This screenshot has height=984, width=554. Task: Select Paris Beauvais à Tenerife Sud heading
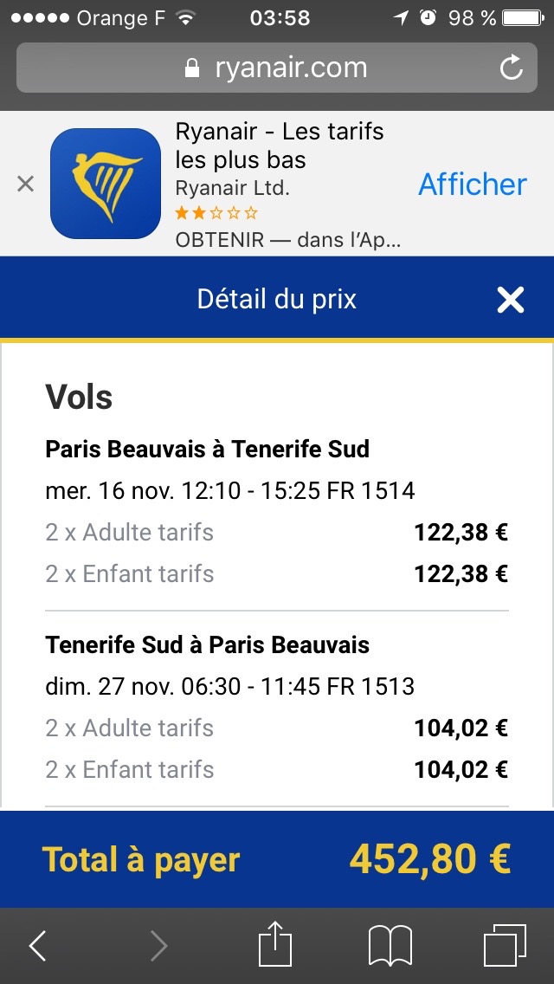click(x=208, y=450)
